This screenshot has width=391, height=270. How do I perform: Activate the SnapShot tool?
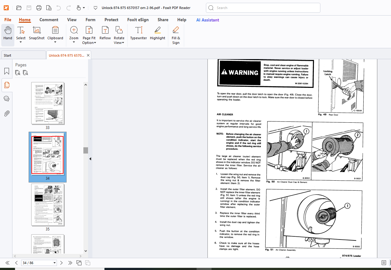click(37, 33)
